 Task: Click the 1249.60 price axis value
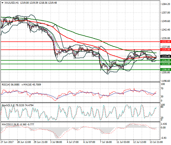(x=166, y=21)
